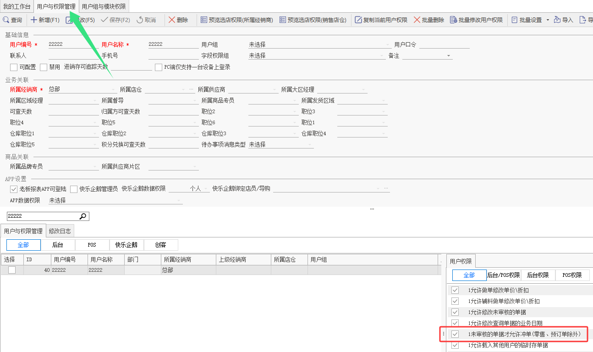The height and width of the screenshot is (352, 593).
Task: Check 快乐企鹅管理员 checkbox
Action: 74,189
